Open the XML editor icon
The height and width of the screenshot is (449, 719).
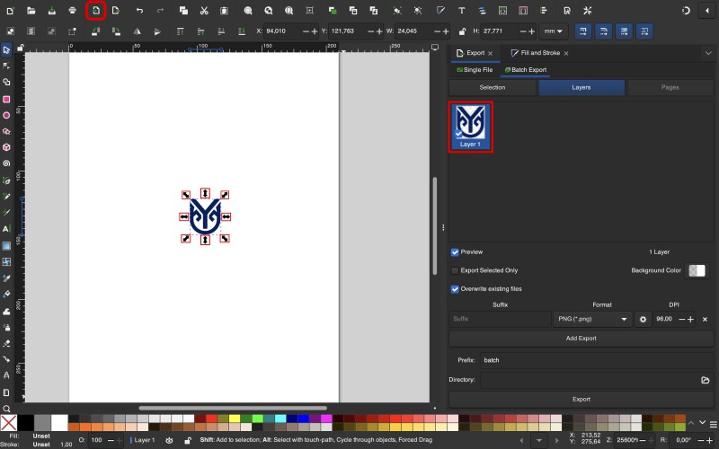(x=502, y=11)
